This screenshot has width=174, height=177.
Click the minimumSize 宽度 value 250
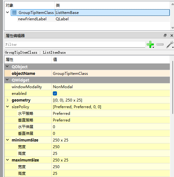tap(56, 147)
